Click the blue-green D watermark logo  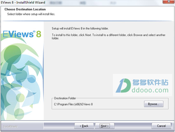[x=123, y=85]
